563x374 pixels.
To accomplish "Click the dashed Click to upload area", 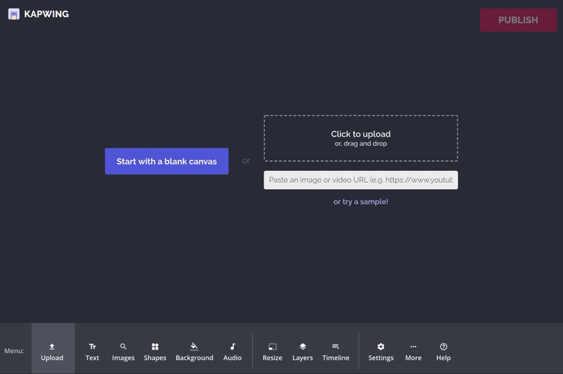I will click(x=360, y=138).
